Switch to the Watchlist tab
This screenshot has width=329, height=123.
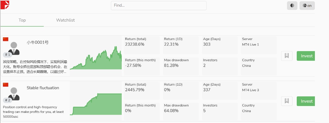pyautogui.click(x=65, y=20)
